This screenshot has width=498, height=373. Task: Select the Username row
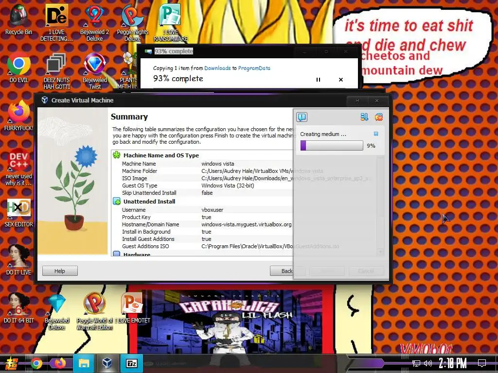pyautogui.click(x=203, y=210)
